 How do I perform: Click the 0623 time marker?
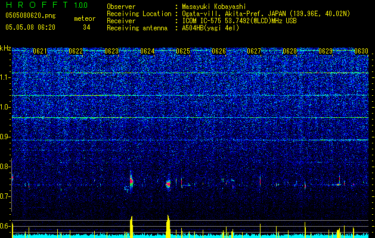pyautogui.click(x=111, y=51)
